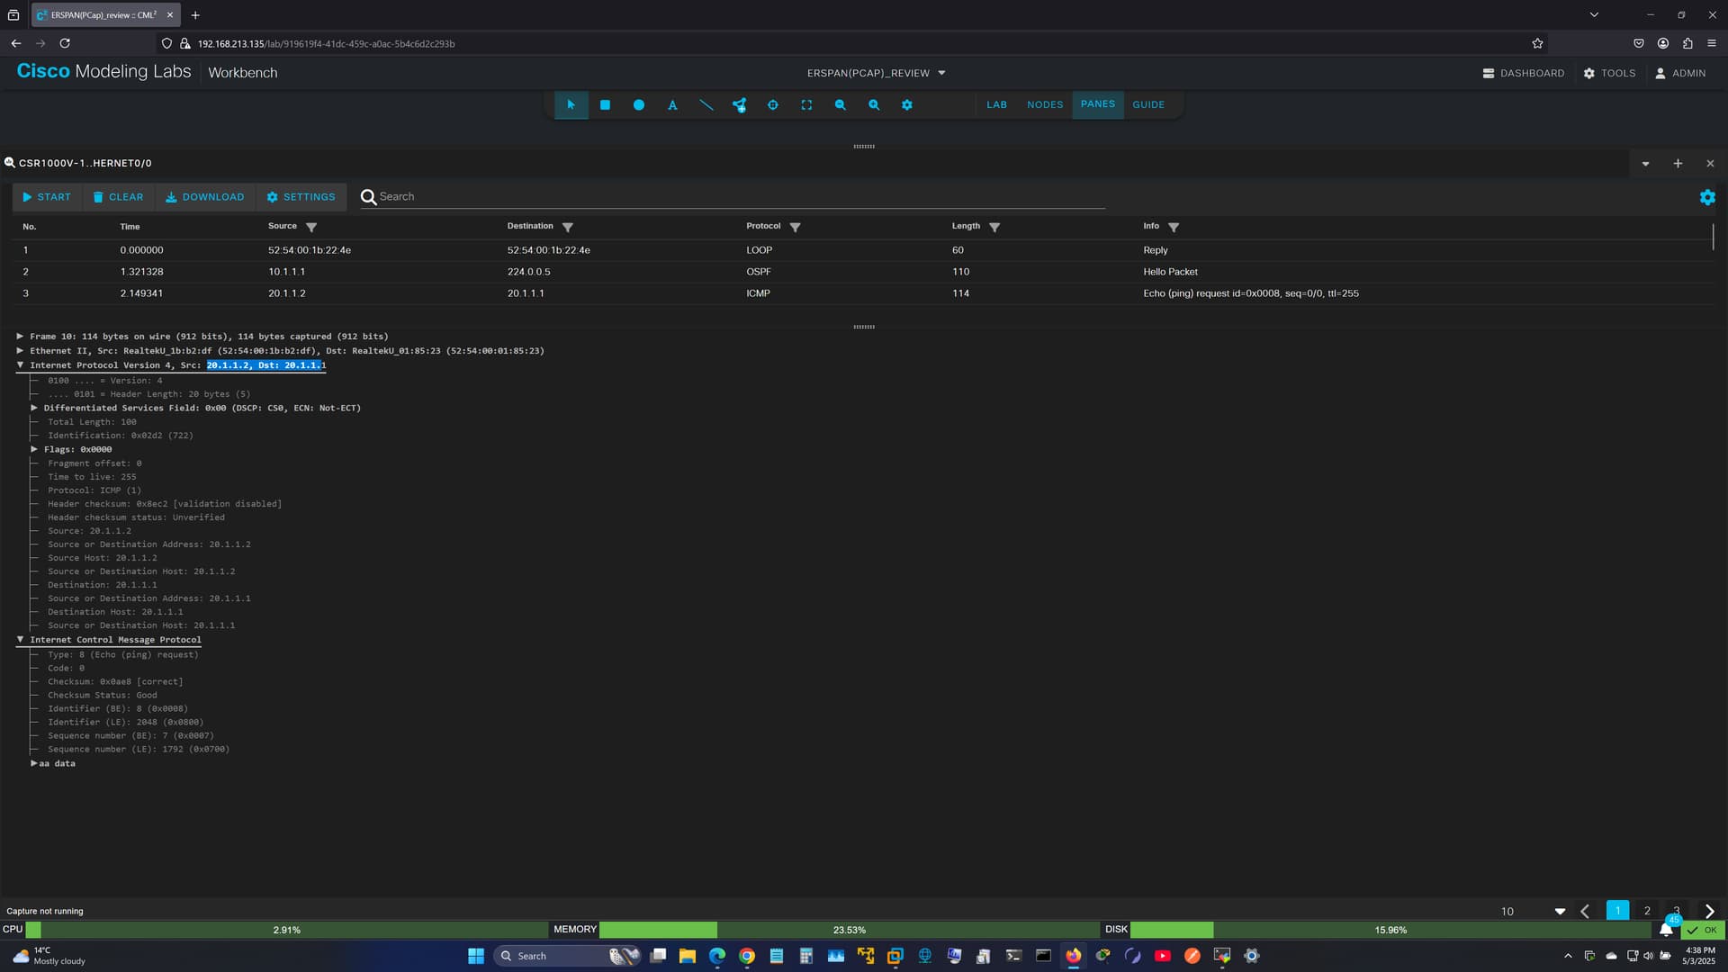Filter by Destination column
1728x972 pixels.
tap(567, 227)
